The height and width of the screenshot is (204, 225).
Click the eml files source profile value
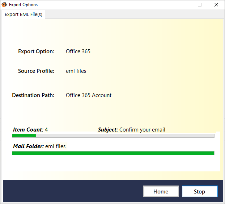point(76,71)
